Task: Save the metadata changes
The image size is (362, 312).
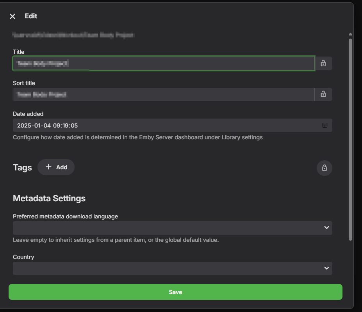Action: (175, 292)
